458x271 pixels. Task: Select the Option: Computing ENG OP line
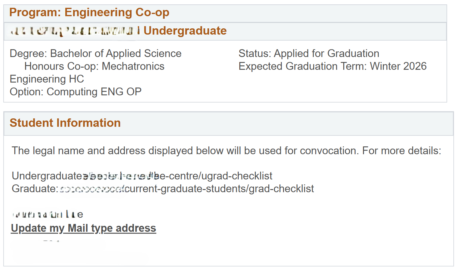pos(76,92)
